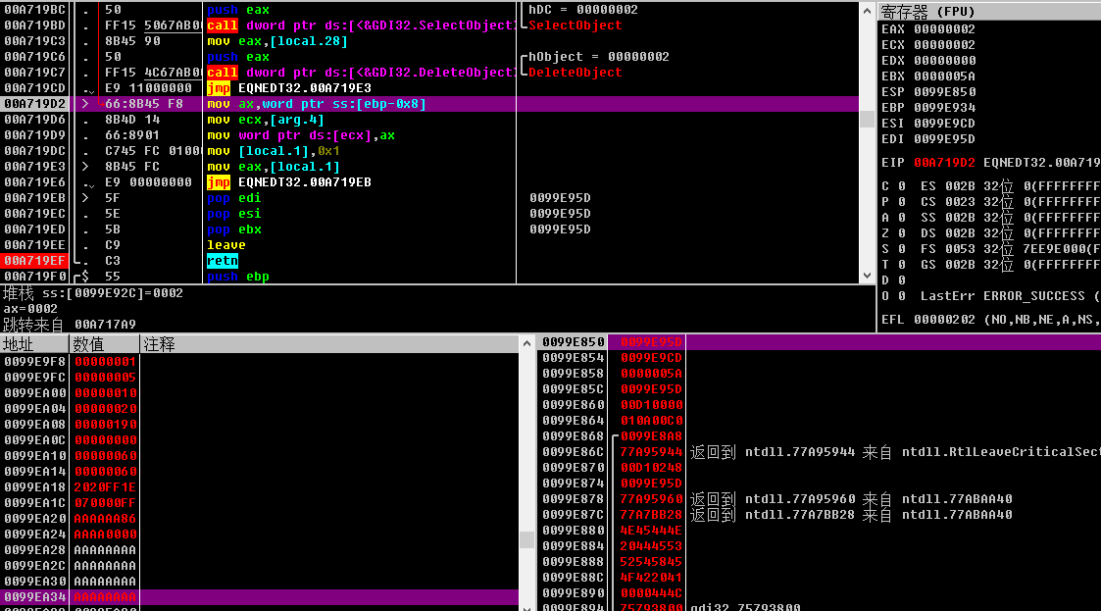Select the pop ebx instruction

[233, 229]
